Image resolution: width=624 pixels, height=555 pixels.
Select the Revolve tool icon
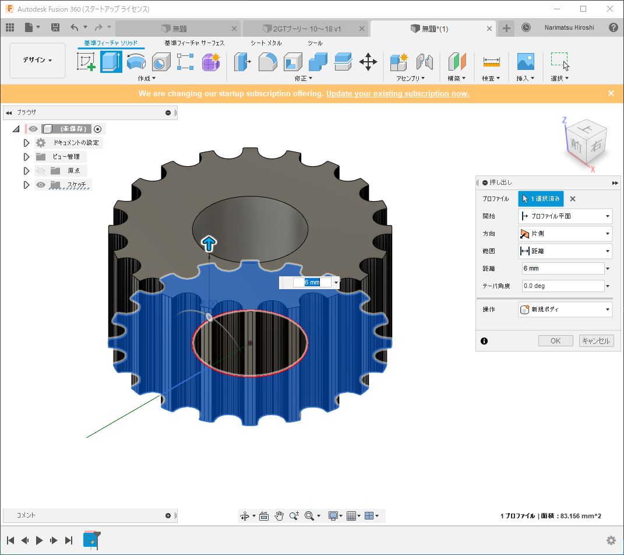(136, 62)
